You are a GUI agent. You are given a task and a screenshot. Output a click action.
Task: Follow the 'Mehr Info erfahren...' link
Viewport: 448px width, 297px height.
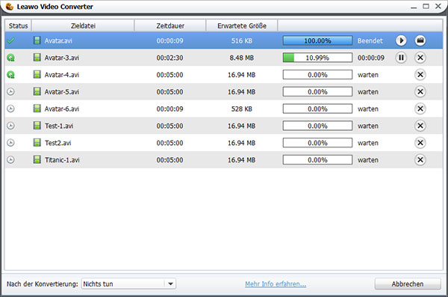[x=276, y=284]
